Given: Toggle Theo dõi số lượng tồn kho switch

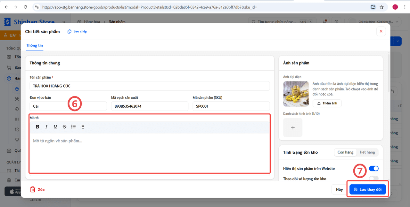Looking at the screenshot, I should (374, 178).
